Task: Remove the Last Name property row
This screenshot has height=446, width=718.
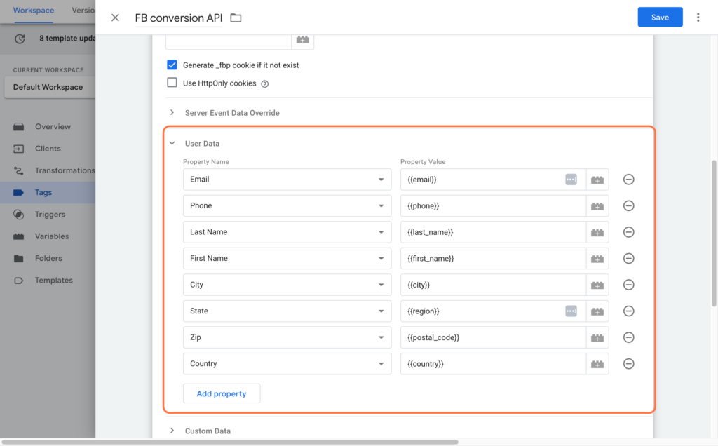Action: click(628, 232)
